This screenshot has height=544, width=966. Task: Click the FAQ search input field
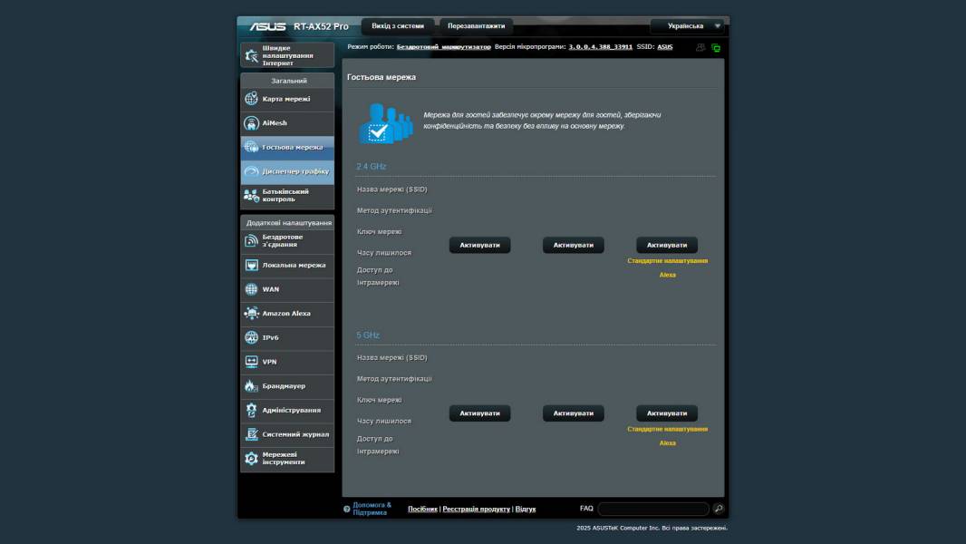(x=652, y=509)
